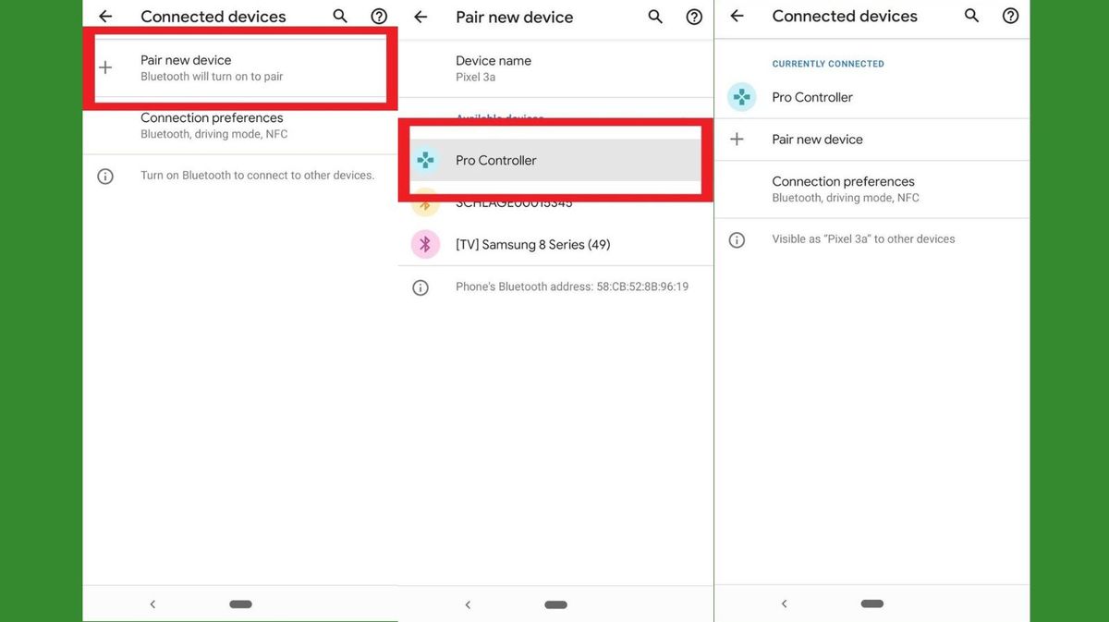The width and height of the screenshot is (1109, 622).
Task: Tap back arrow on Pair new device screen
Action: point(420,17)
